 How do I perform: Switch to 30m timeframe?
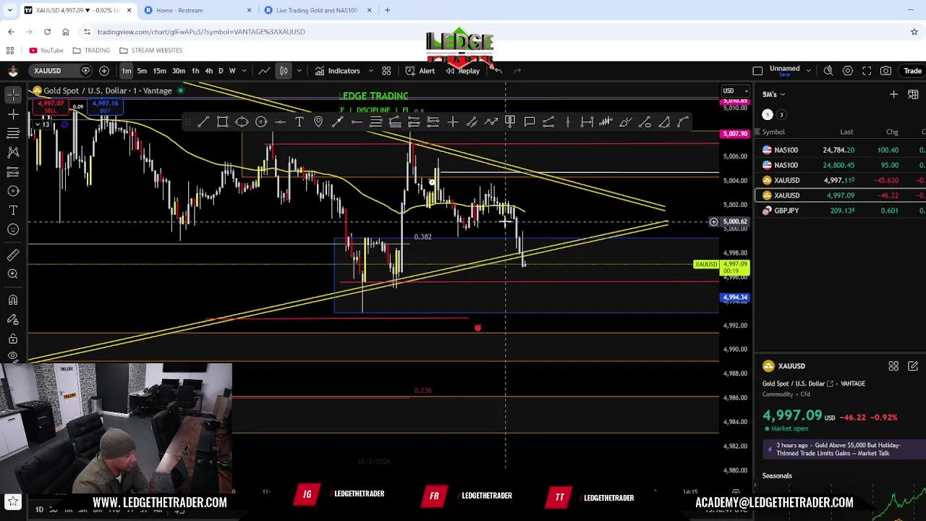[178, 70]
